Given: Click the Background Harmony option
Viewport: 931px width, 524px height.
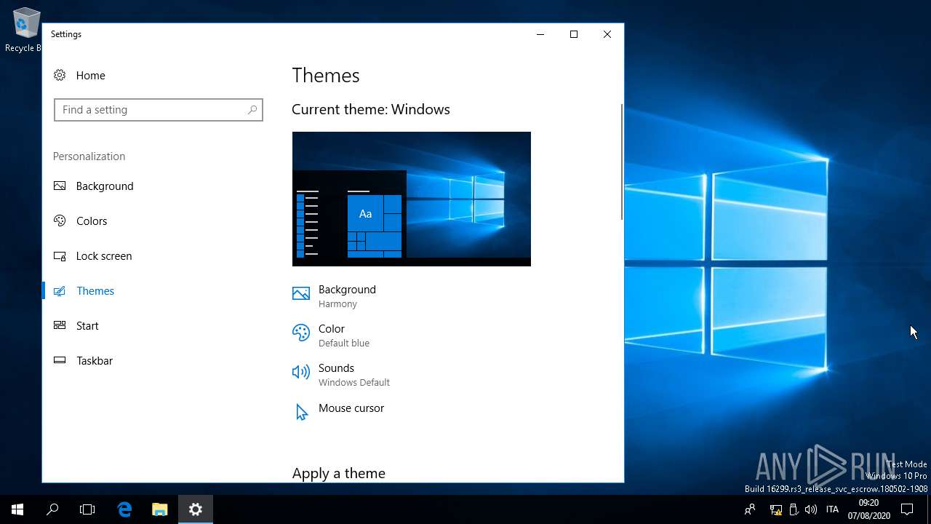Looking at the screenshot, I should point(347,296).
